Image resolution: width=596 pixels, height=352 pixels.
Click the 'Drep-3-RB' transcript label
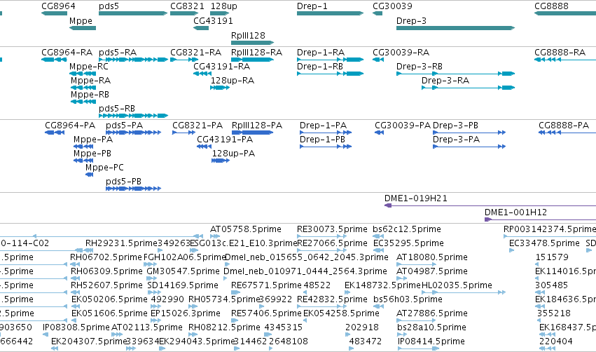[x=420, y=66]
